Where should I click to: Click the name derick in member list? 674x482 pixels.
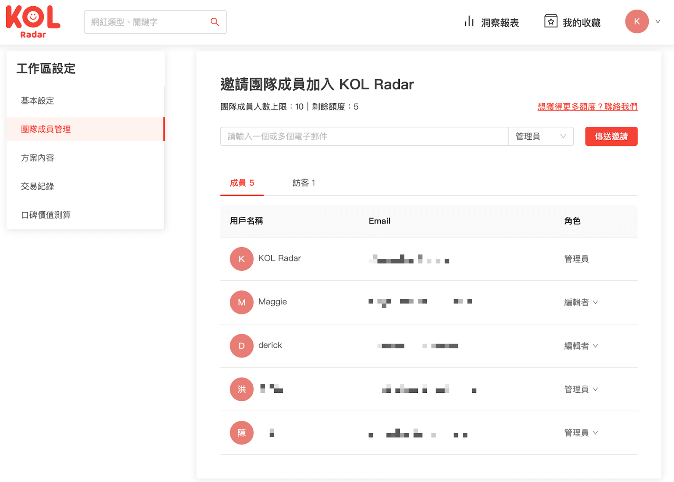pyautogui.click(x=270, y=345)
